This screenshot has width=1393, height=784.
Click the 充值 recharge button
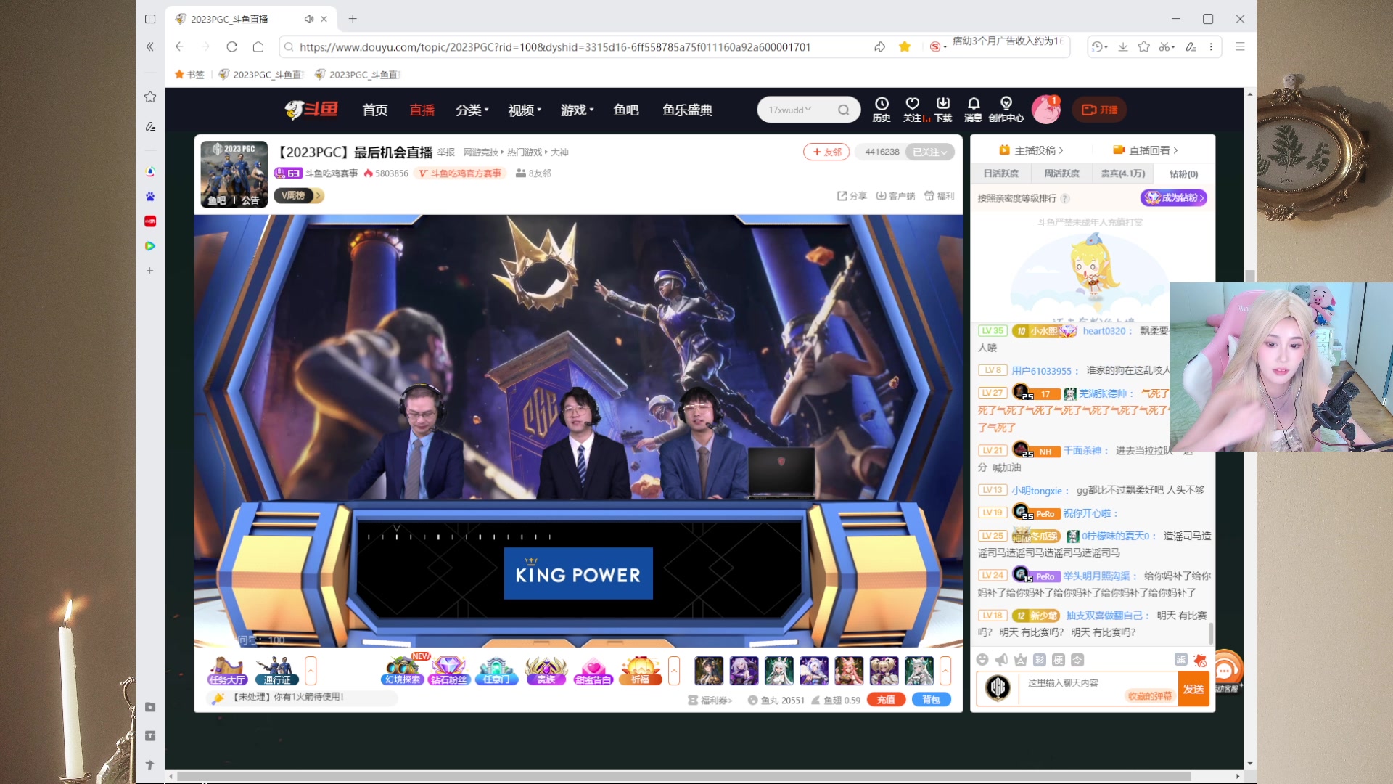click(886, 700)
